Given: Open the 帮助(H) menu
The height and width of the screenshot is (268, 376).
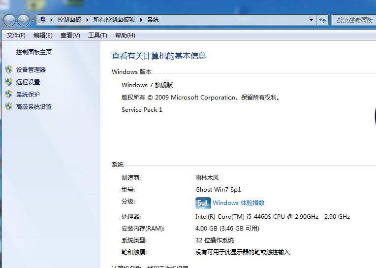Looking at the screenshot, I should pos(125,35).
